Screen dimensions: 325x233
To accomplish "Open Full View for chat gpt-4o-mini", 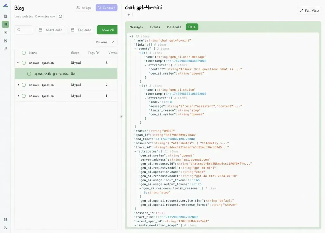I will click(x=308, y=10).
